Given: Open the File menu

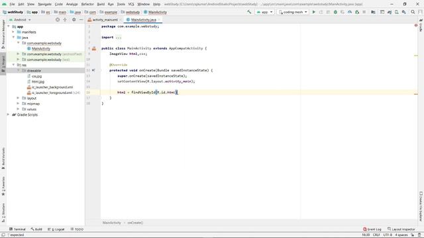Looking at the screenshot, I should click(x=12, y=5).
